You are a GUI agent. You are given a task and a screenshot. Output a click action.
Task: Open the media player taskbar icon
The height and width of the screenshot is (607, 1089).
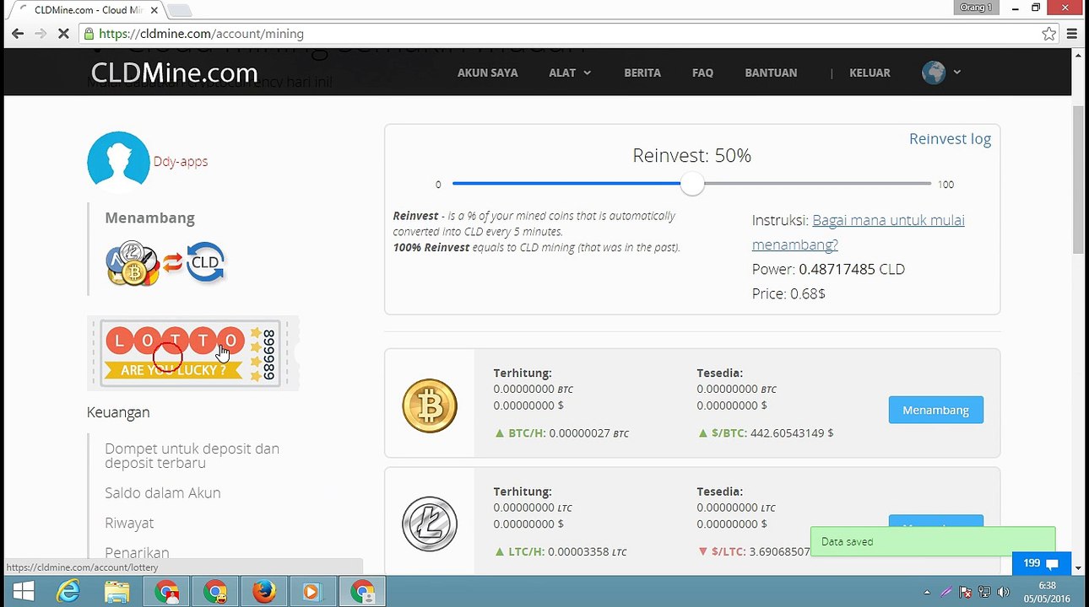[312, 592]
